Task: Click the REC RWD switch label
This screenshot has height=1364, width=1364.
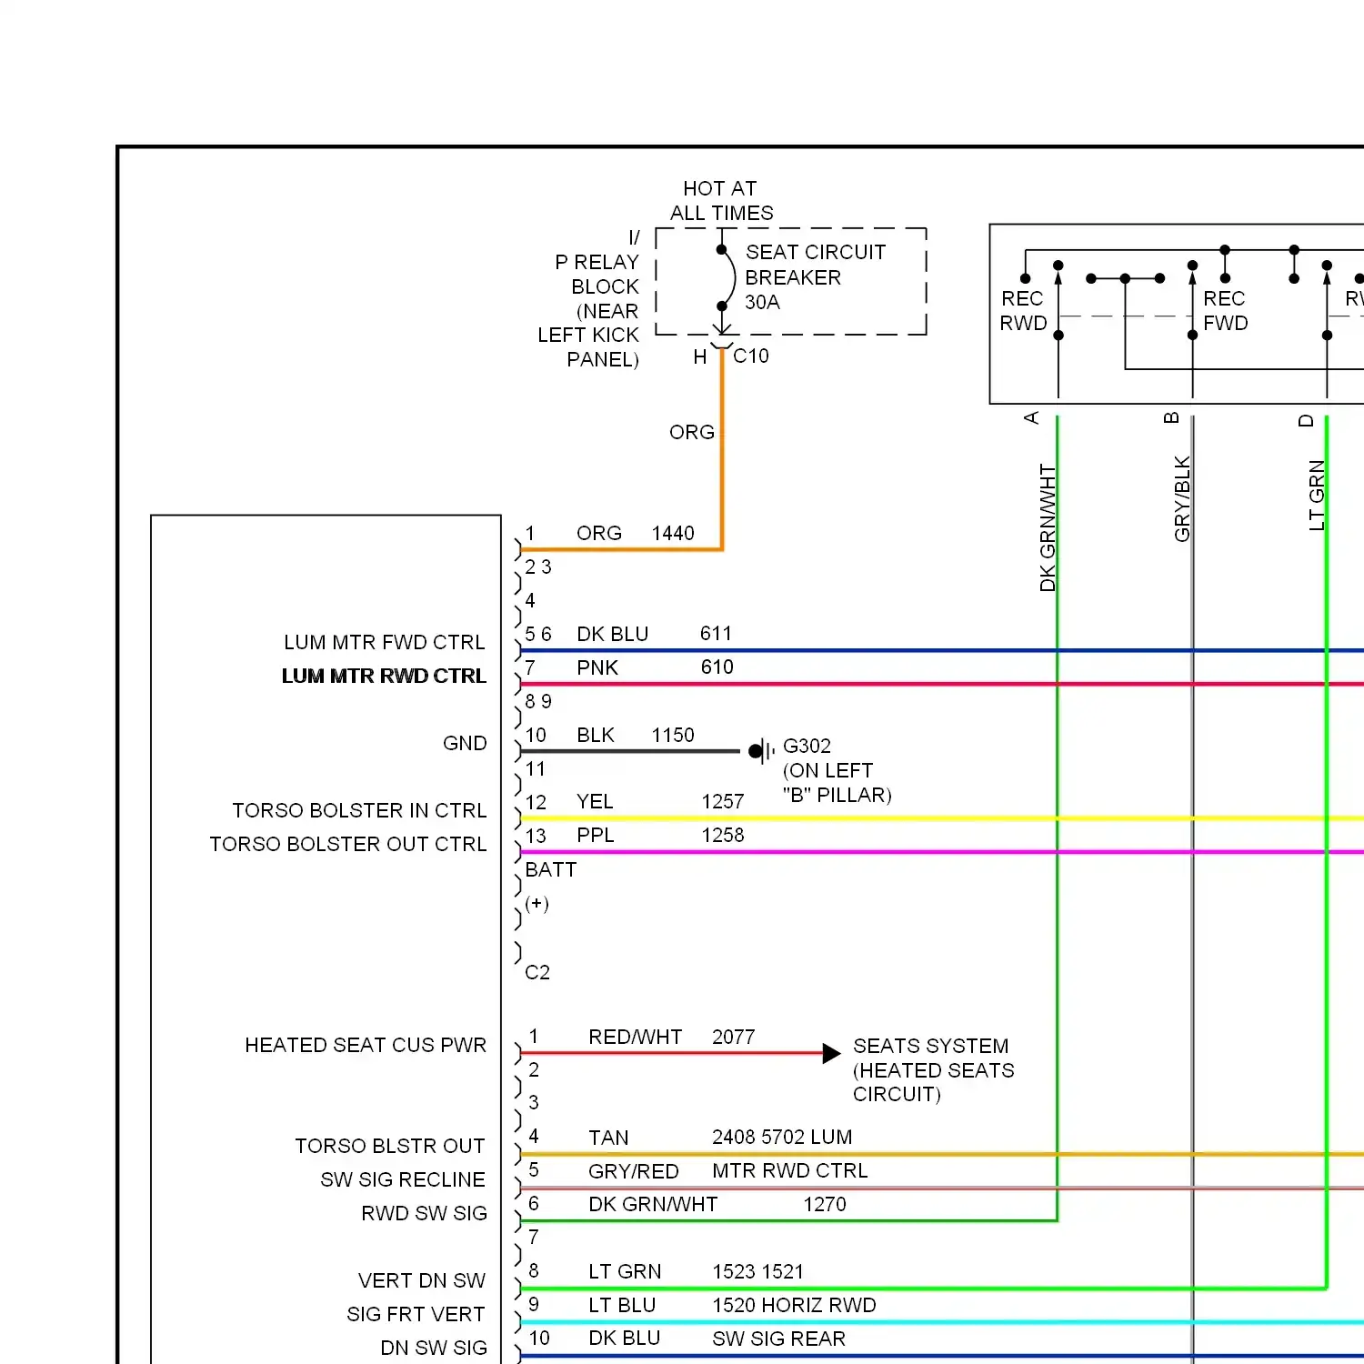Action: coord(1024,311)
